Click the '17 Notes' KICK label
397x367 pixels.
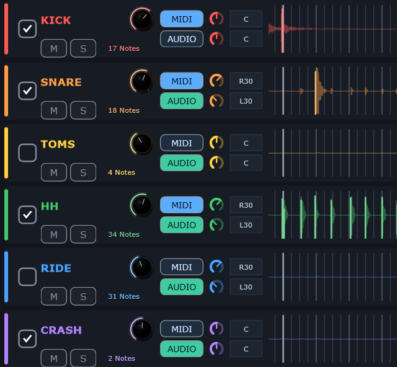click(x=124, y=48)
